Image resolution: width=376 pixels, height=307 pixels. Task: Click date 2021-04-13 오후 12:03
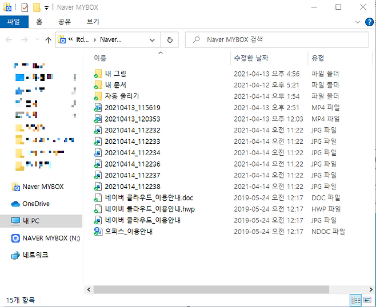(269, 119)
